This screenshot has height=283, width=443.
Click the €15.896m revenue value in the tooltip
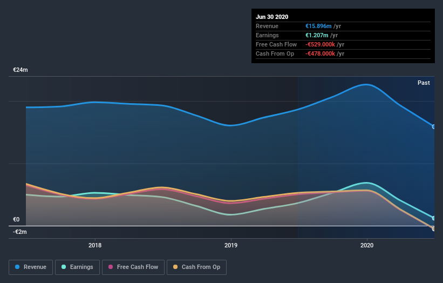click(318, 26)
